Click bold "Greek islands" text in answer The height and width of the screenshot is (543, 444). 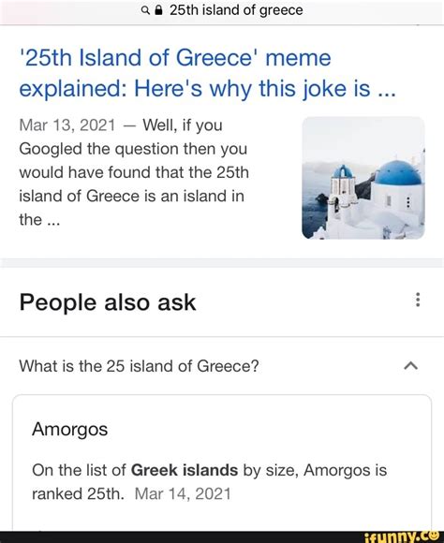coord(185,470)
